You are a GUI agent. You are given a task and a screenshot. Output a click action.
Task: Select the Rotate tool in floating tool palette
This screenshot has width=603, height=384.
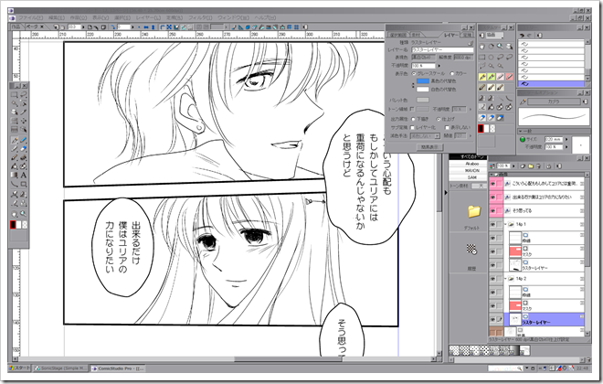tap(492, 47)
